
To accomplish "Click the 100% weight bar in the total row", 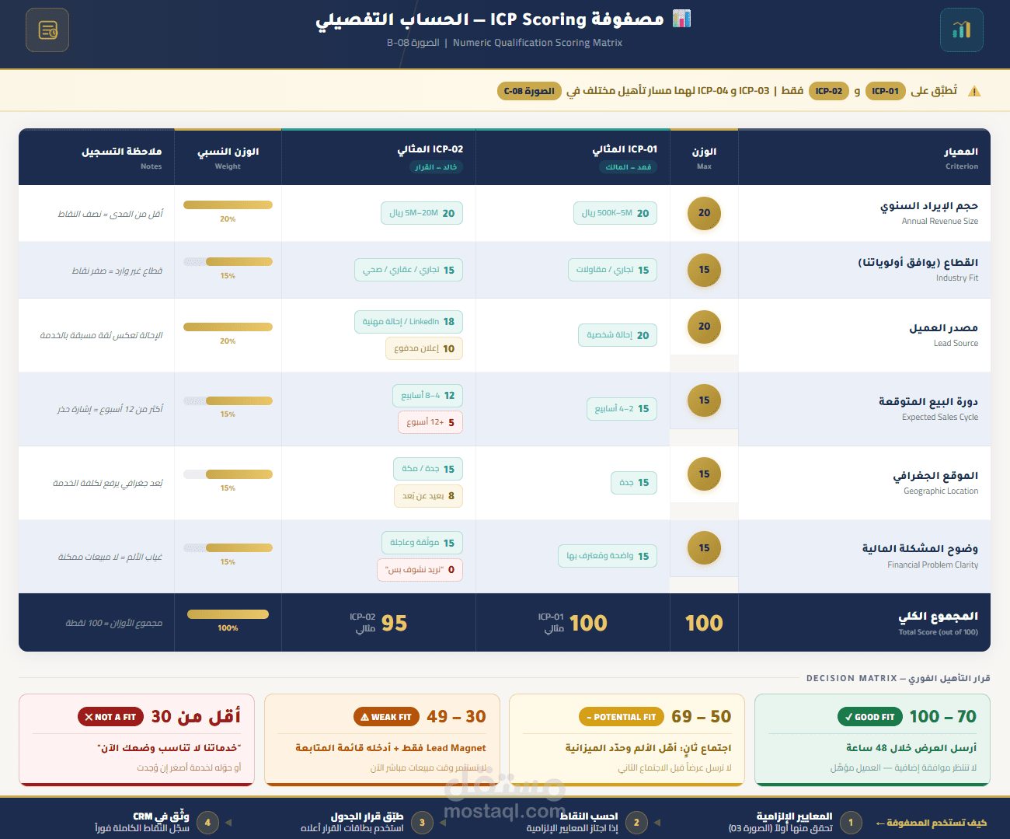I will [228, 614].
